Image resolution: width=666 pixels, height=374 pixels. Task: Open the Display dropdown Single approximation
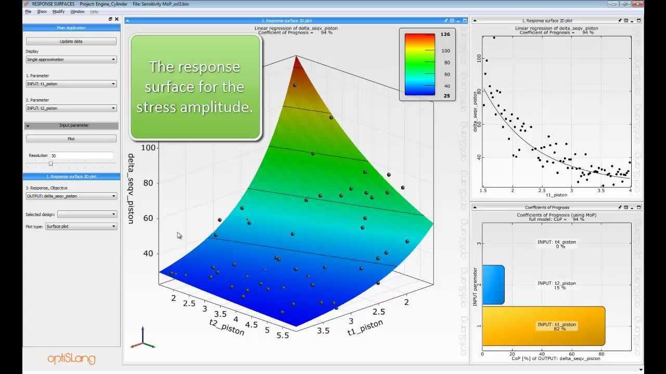point(71,60)
